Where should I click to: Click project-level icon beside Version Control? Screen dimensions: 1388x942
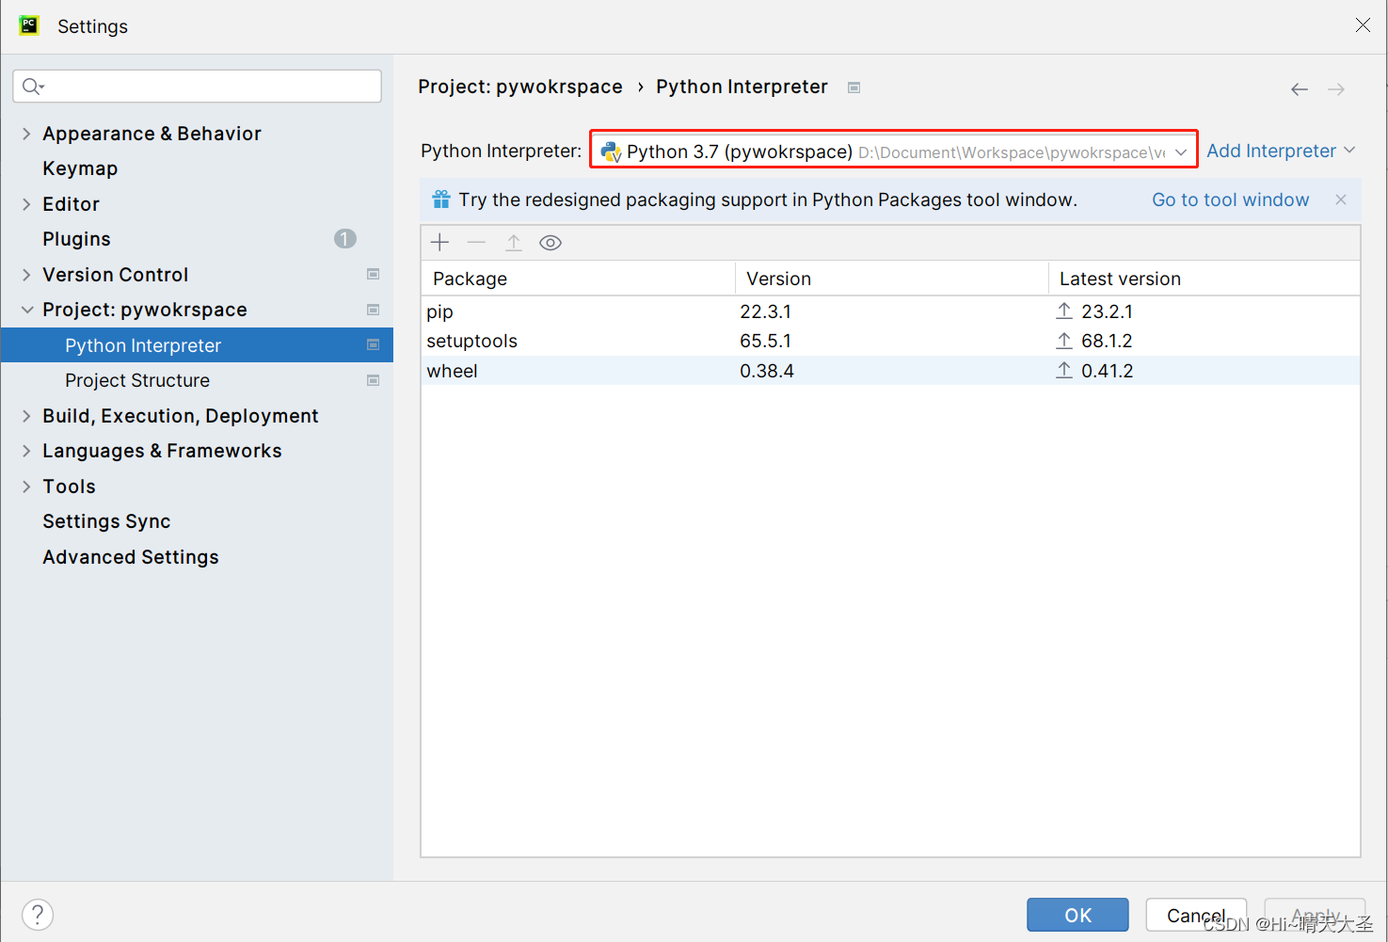pyautogui.click(x=374, y=275)
